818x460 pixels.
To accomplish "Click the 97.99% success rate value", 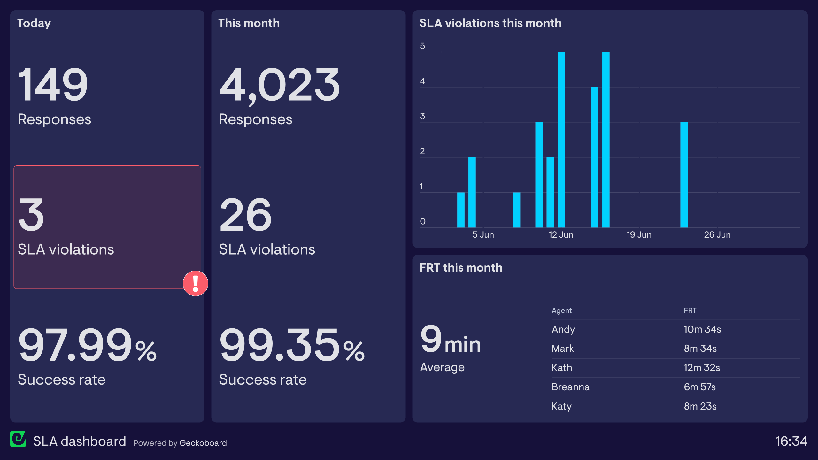I will pyautogui.click(x=87, y=345).
